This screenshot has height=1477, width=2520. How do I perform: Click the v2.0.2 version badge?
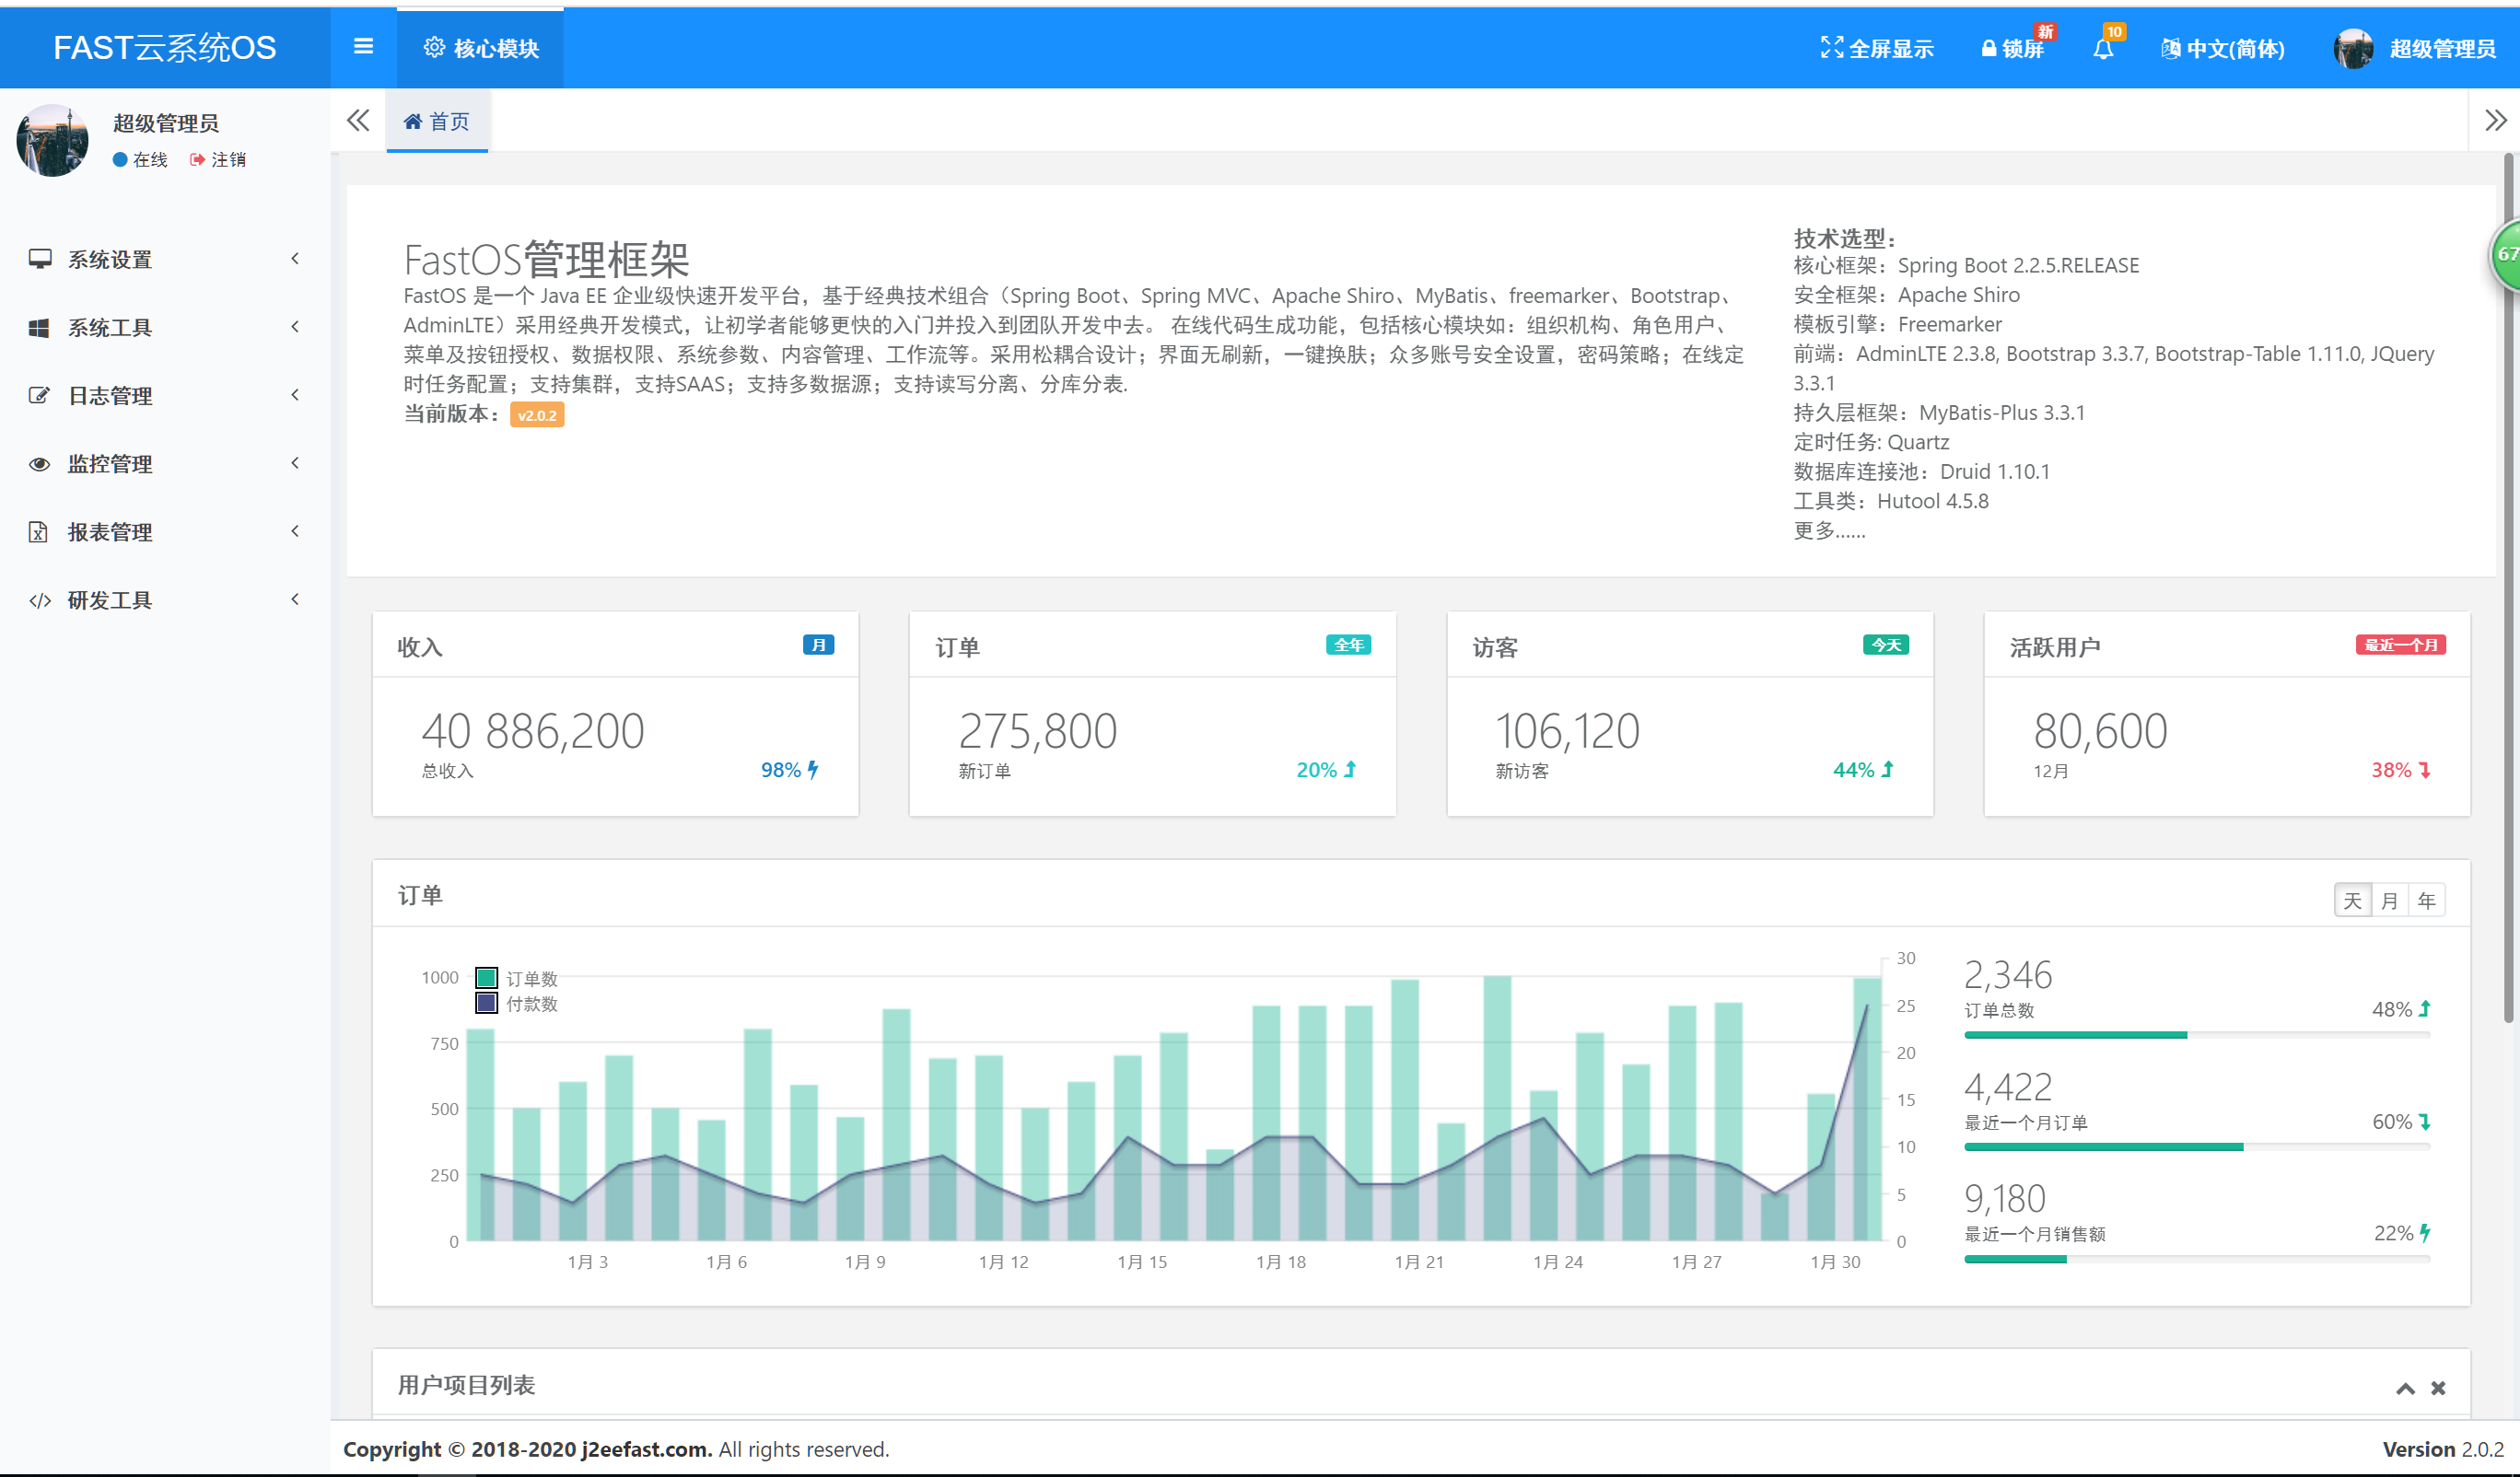point(537,415)
